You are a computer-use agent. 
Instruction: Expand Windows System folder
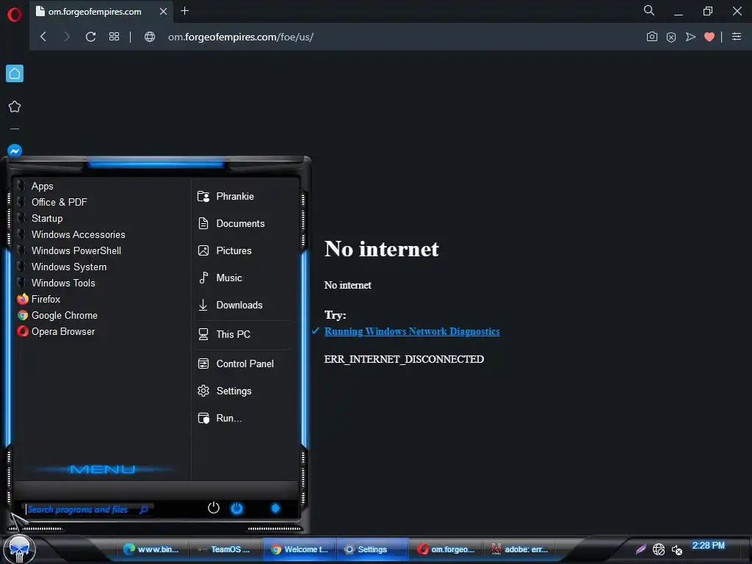tap(68, 267)
